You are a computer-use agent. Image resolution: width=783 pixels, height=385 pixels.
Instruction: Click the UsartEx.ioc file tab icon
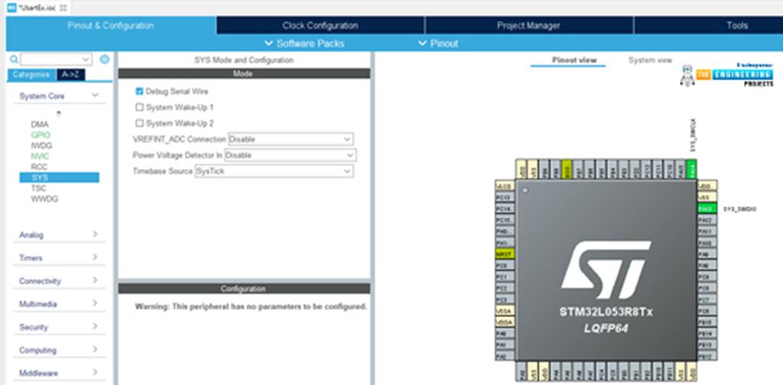[11, 7]
